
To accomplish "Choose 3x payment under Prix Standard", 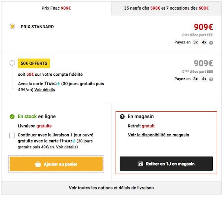I will tap(195, 42).
